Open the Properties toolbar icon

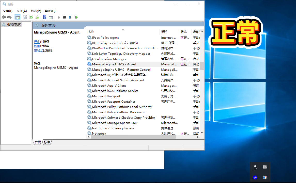click(x=25, y=17)
